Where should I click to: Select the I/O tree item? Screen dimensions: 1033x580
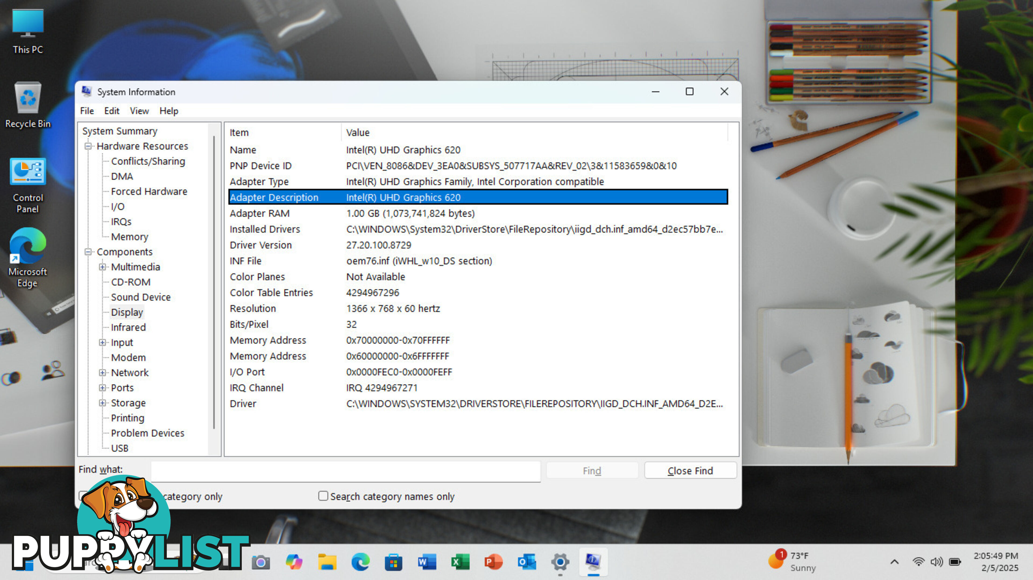point(118,207)
